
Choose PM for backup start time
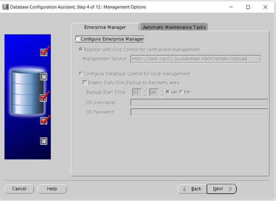(181, 92)
